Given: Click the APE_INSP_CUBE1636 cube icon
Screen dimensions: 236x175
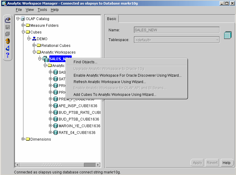Looking at the screenshot, I should 56,106.
